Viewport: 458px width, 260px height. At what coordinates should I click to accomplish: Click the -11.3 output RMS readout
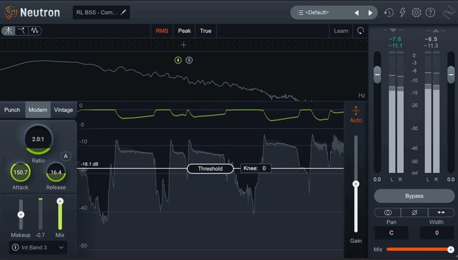pyautogui.click(x=431, y=46)
